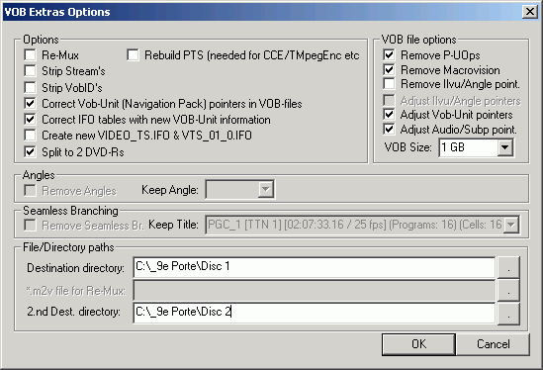Browse for the Destination directory
543x370 pixels.
pyautogui.click(x=508, y=267)
